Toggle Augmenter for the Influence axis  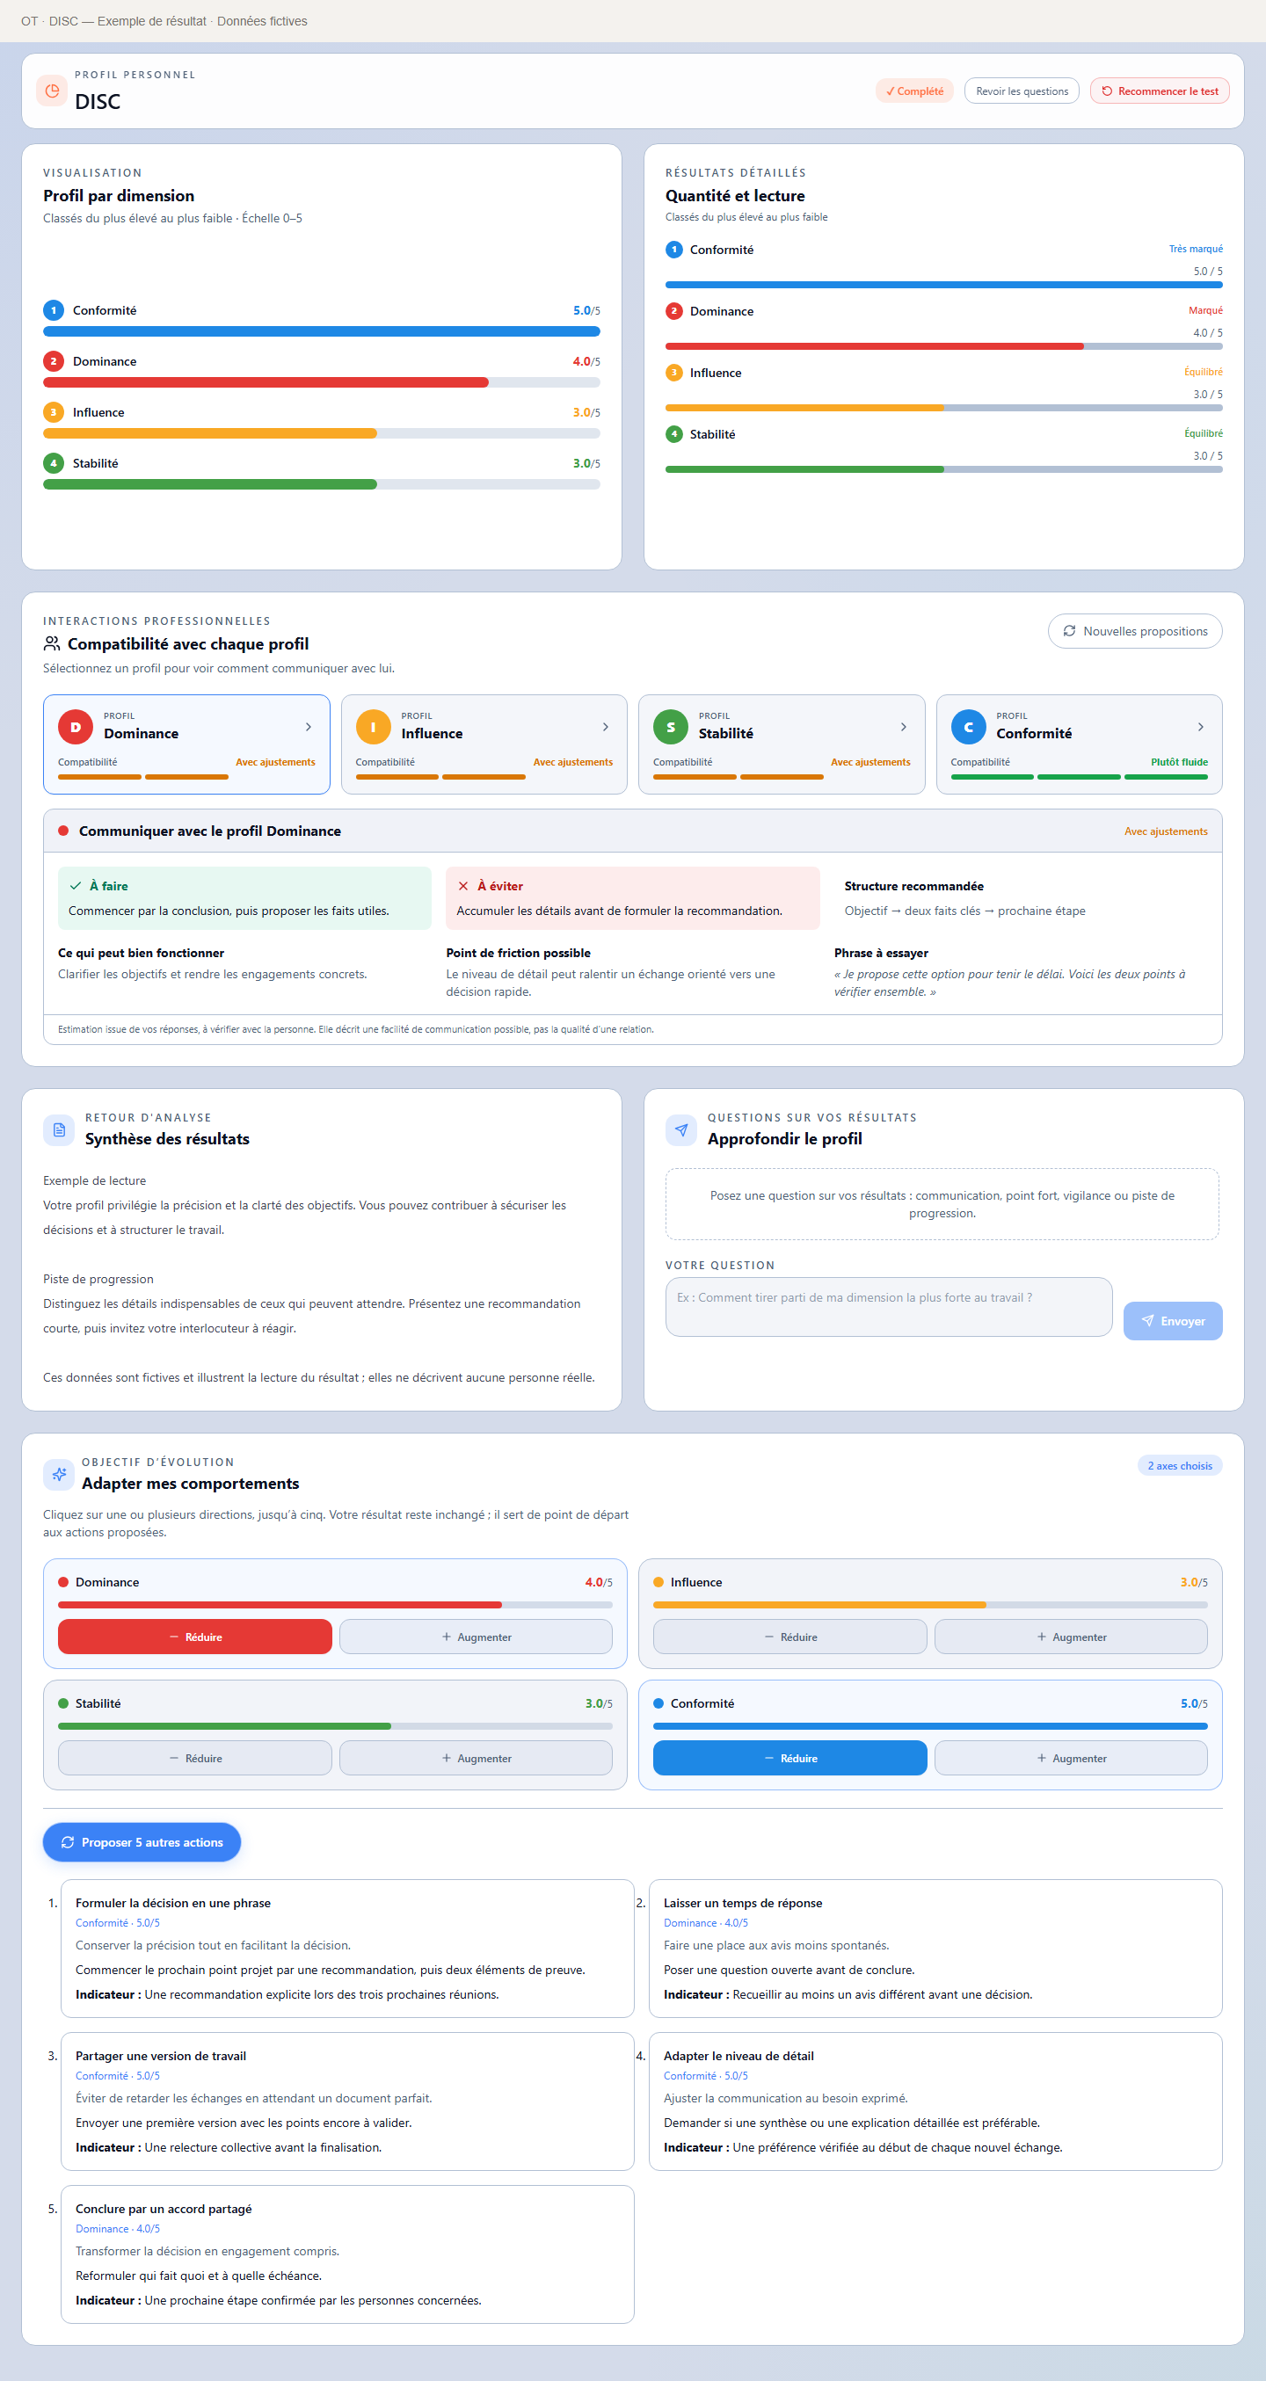click(x=1071, y=1636)
